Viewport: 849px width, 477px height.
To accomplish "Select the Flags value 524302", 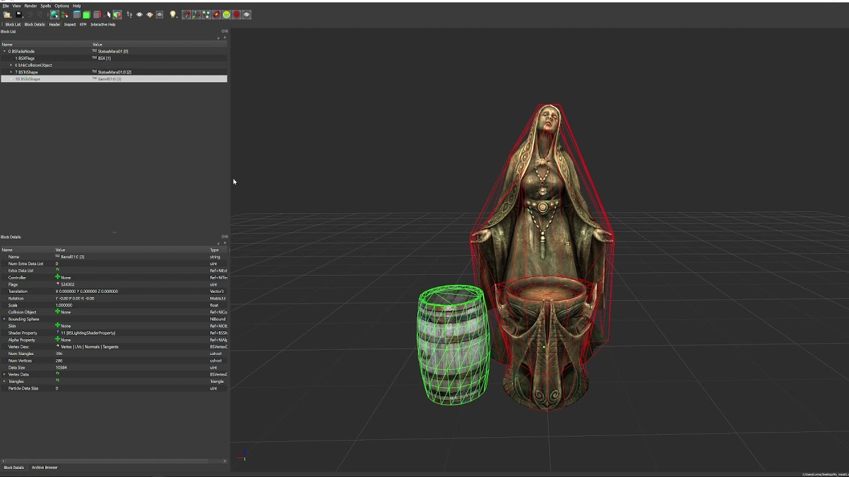I will point(67,284).
